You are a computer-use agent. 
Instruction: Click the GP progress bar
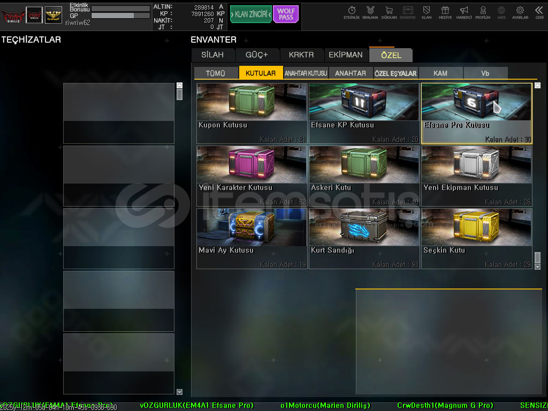120,16
